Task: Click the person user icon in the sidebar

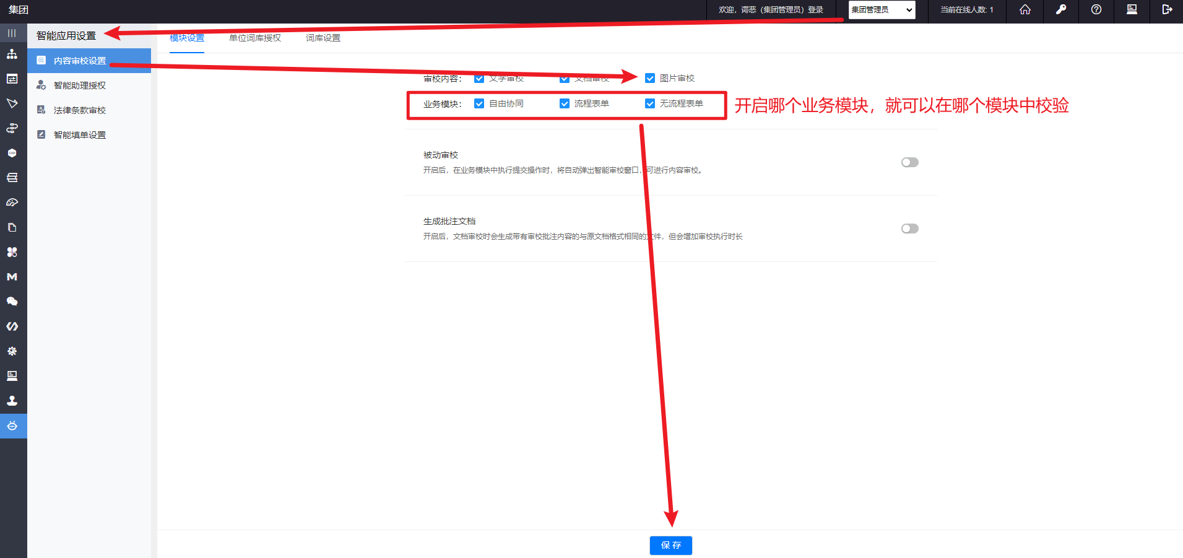Action: pos(12,401)
